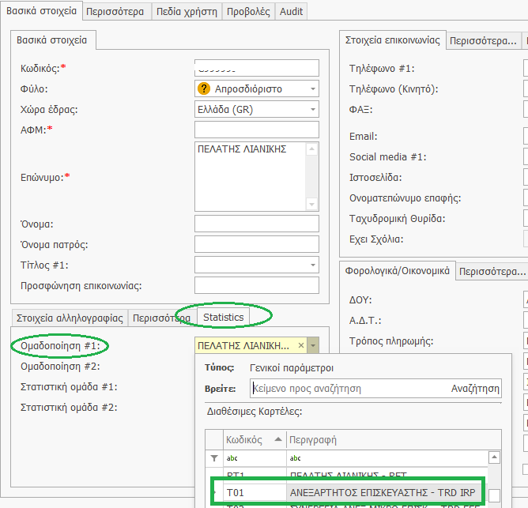Select the Στοιχεία επικοινωνίας tab
Screen dimensions: 528x508
[x=393, y=40]
